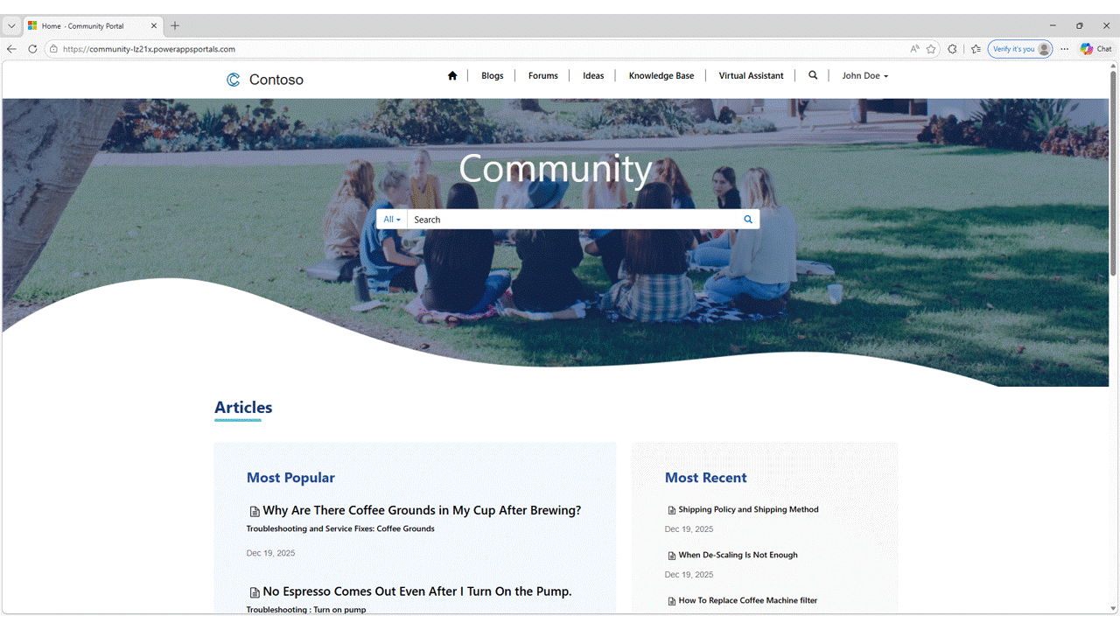1120x630 pixels.
Task: Go to the Knowledge Base menu item
Action: [x=661, y=76]
